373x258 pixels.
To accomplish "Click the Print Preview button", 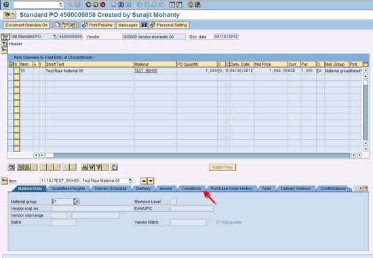I will (x=98, y=25).
